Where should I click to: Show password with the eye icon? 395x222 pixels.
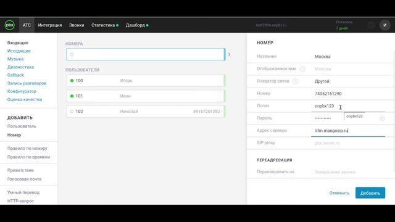pyautogui.click(x=382, y=118)
